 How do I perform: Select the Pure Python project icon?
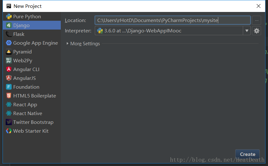click(9, 17)
